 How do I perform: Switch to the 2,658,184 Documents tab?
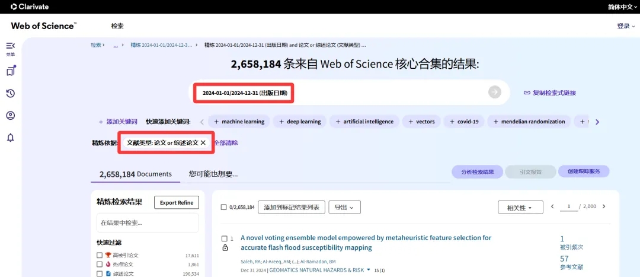point(136,174)
